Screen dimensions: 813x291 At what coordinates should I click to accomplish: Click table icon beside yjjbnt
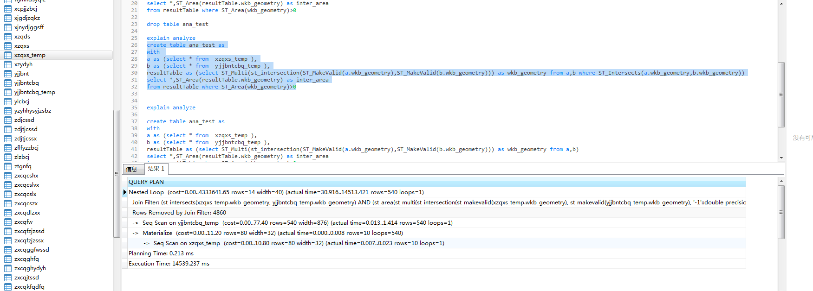click(8, 74)
